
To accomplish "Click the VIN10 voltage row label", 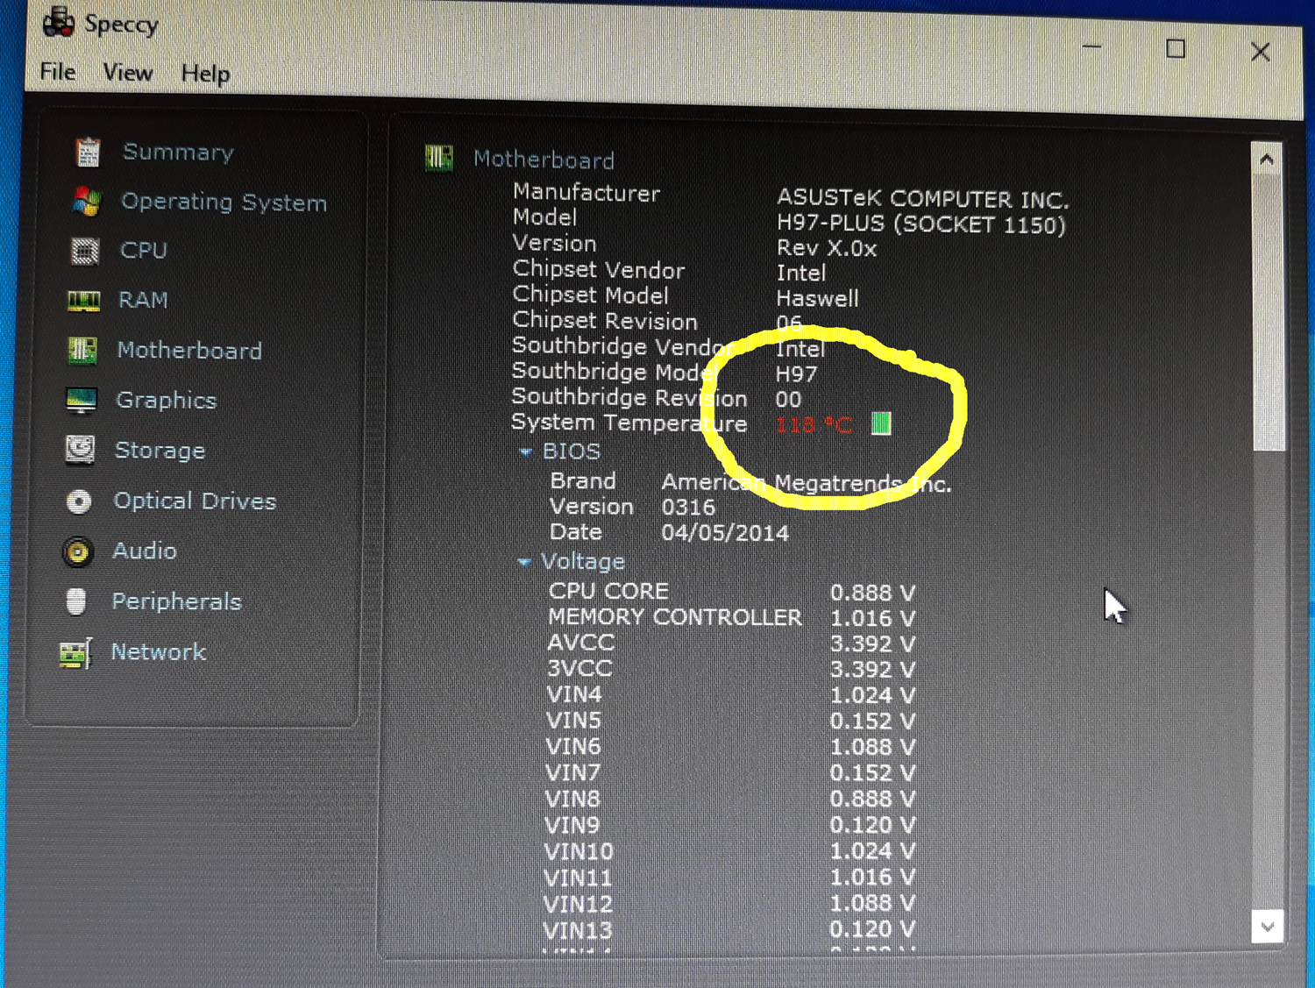I will point(579,851).
